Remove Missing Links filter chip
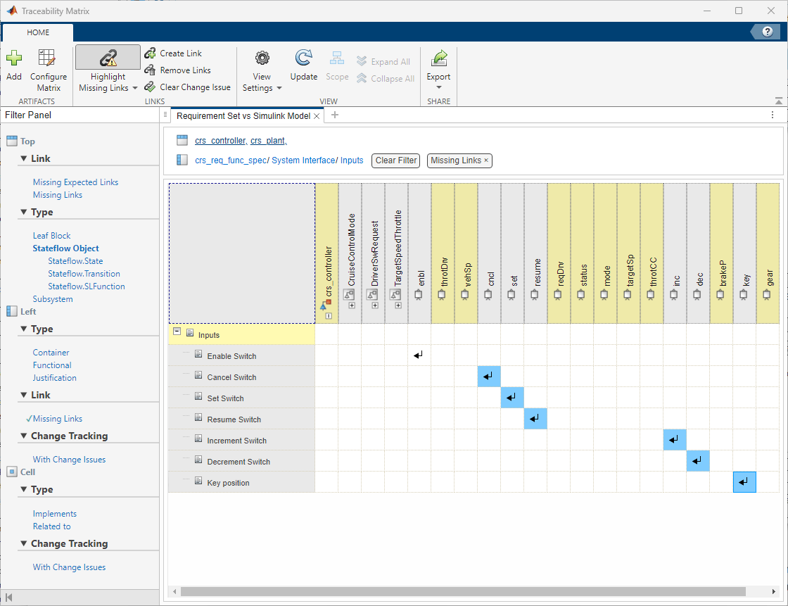 point(486,160)
